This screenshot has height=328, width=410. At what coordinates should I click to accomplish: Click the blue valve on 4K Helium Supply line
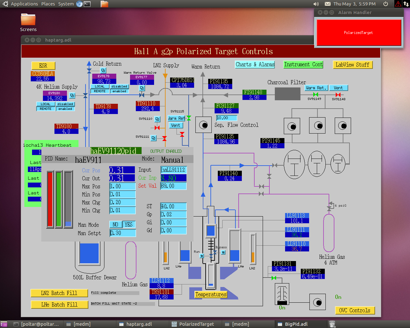pos(85,95)
